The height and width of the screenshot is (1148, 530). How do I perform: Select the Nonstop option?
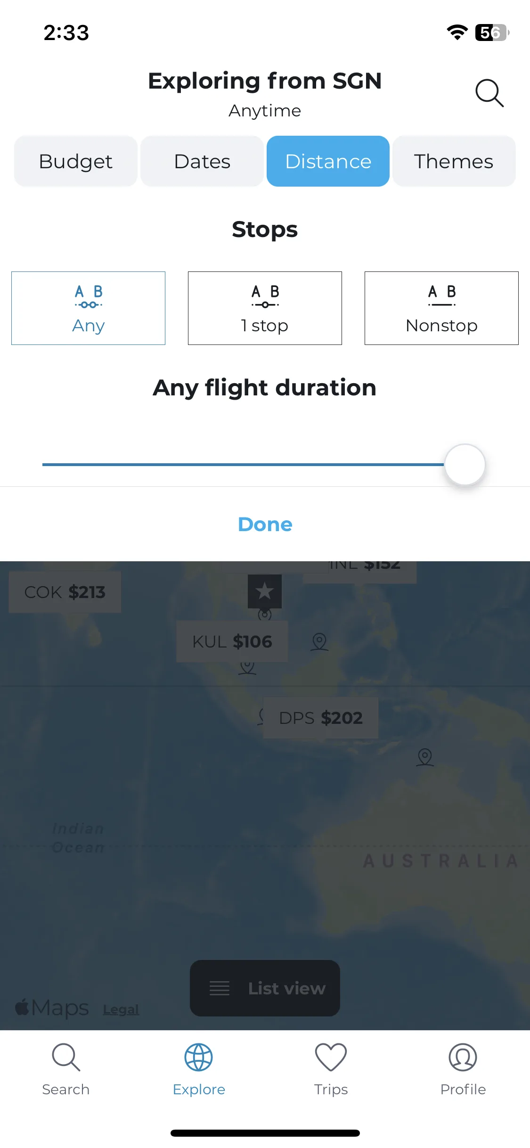(441, 308)
